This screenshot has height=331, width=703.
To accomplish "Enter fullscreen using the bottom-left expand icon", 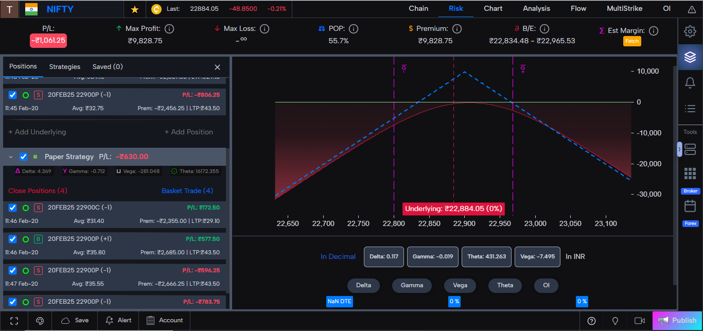I will [14, 320].
